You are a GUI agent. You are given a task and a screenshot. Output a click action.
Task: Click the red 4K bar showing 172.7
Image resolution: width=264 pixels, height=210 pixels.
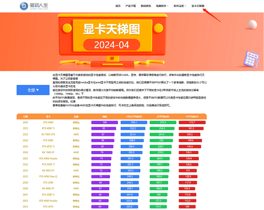tap(192, 122)
